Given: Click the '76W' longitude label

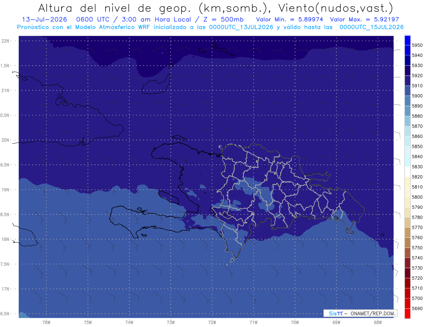Looking at the screenshot, I should [46, 322].
